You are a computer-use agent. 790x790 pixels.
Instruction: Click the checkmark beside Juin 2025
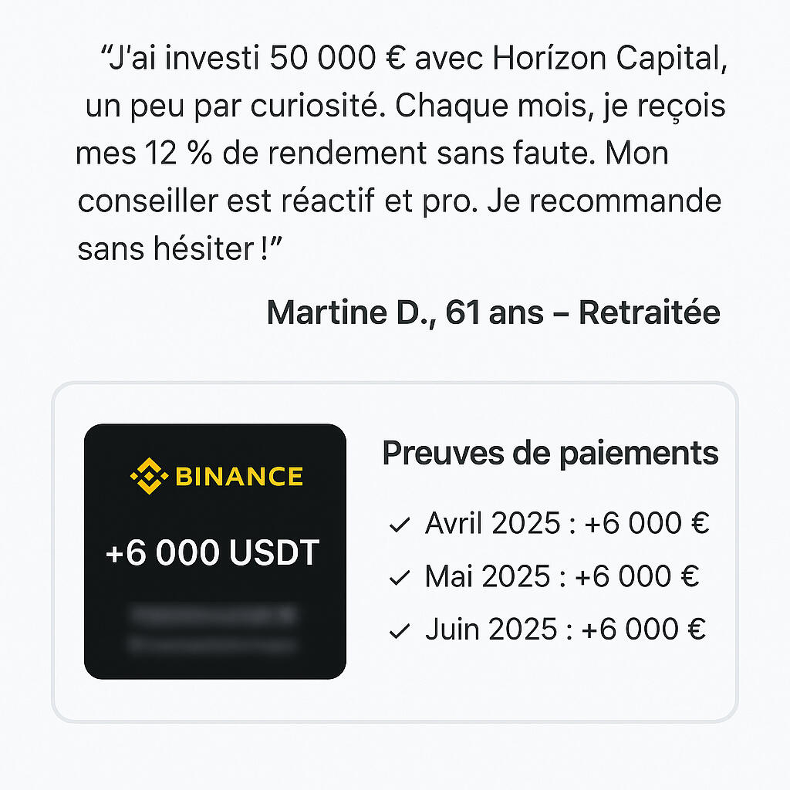(399, 632)
